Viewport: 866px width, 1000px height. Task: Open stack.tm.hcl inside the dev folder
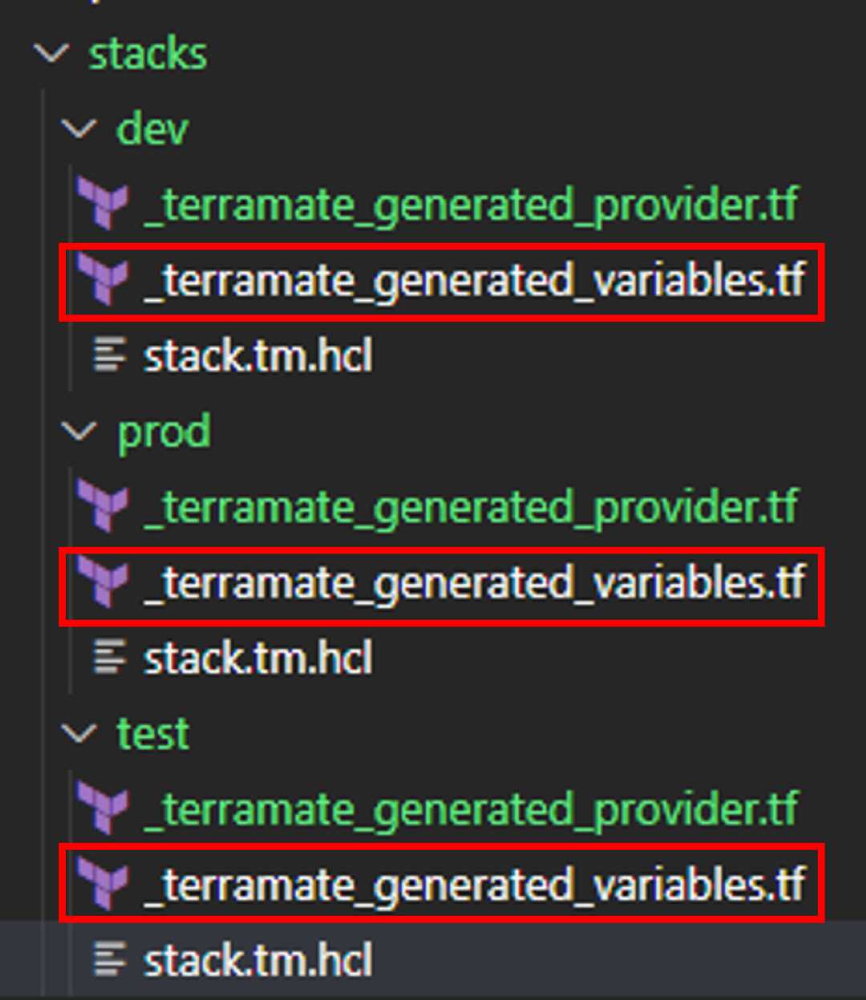pyautogui.click(x=257, y=355)
